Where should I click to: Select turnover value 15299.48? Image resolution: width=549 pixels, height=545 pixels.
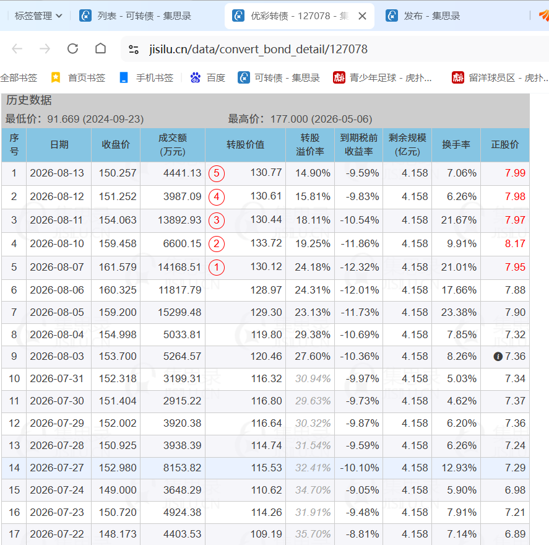pyautogui.click(x=179, y=312)
